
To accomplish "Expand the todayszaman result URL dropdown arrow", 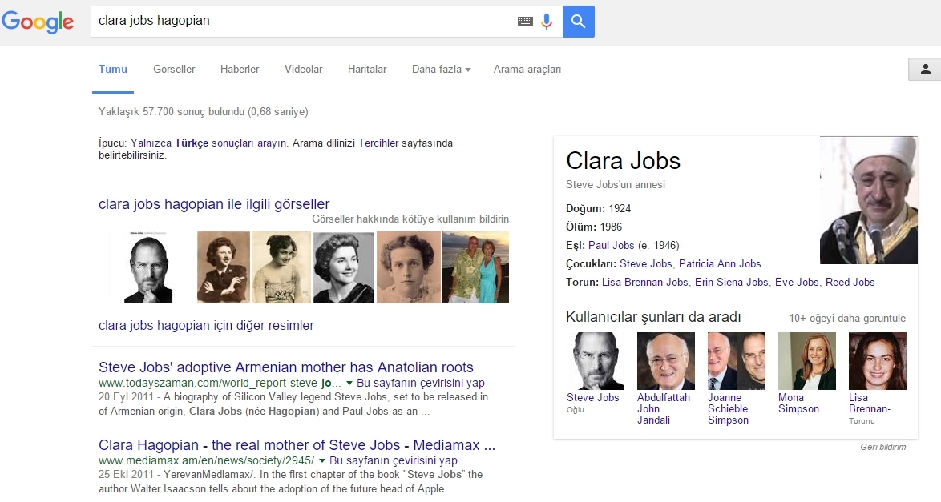I will tap(349, 384).
